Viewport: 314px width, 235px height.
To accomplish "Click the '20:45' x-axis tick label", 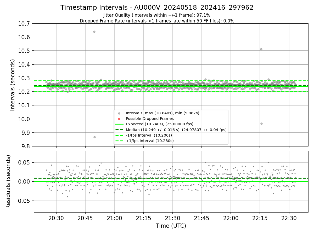I will (x=85, y=218).
